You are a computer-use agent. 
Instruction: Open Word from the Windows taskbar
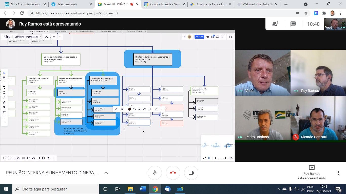click(143, 189)
